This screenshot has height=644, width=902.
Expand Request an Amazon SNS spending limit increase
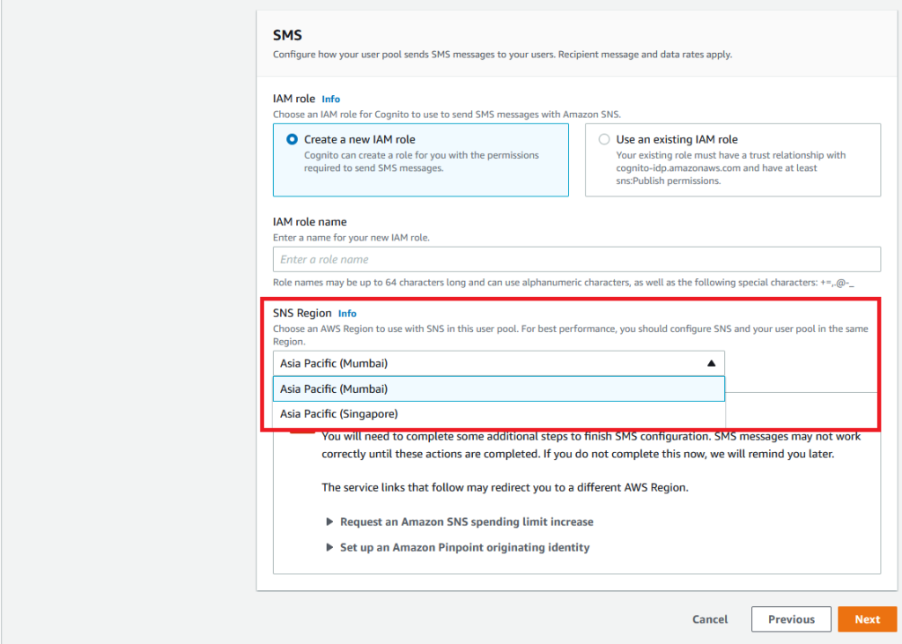tap(466, 522)
